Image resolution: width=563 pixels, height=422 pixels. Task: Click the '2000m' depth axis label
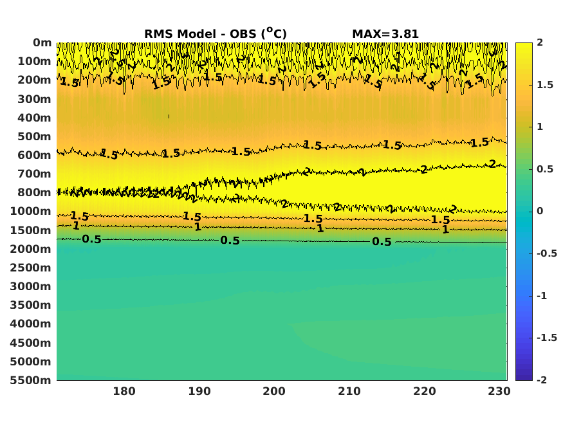tap(31, 249)
